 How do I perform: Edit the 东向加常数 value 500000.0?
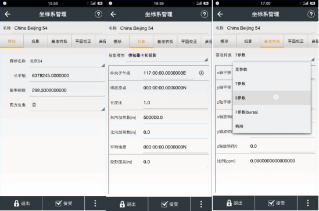175,118
